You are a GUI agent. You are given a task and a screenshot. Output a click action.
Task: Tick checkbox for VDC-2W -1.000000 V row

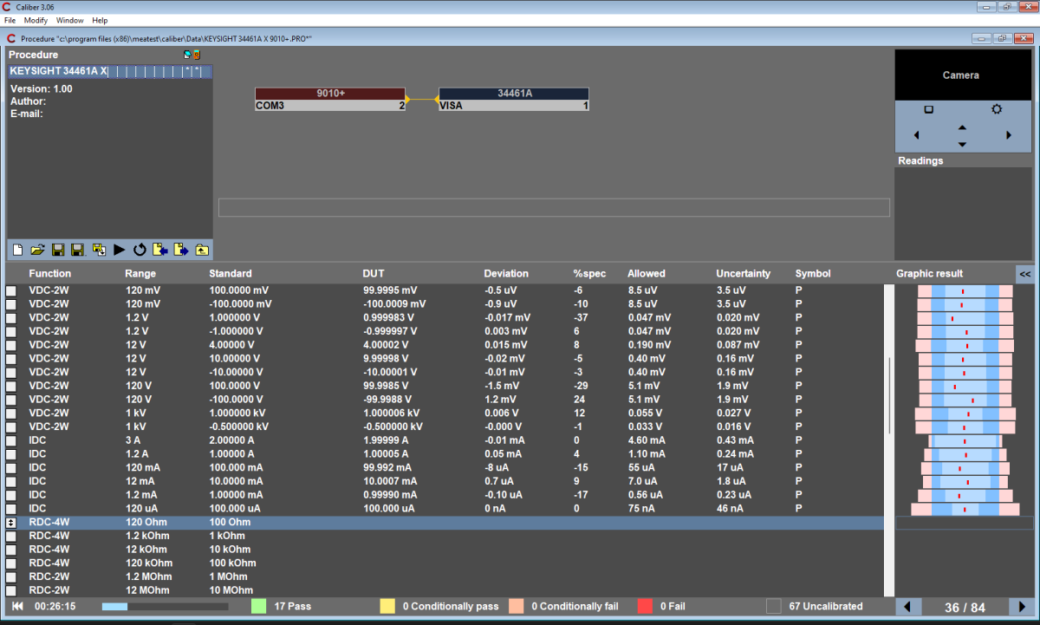point(11,331)
